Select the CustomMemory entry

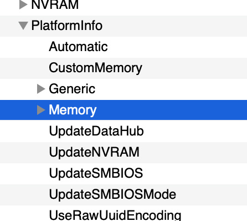[95, 68]
